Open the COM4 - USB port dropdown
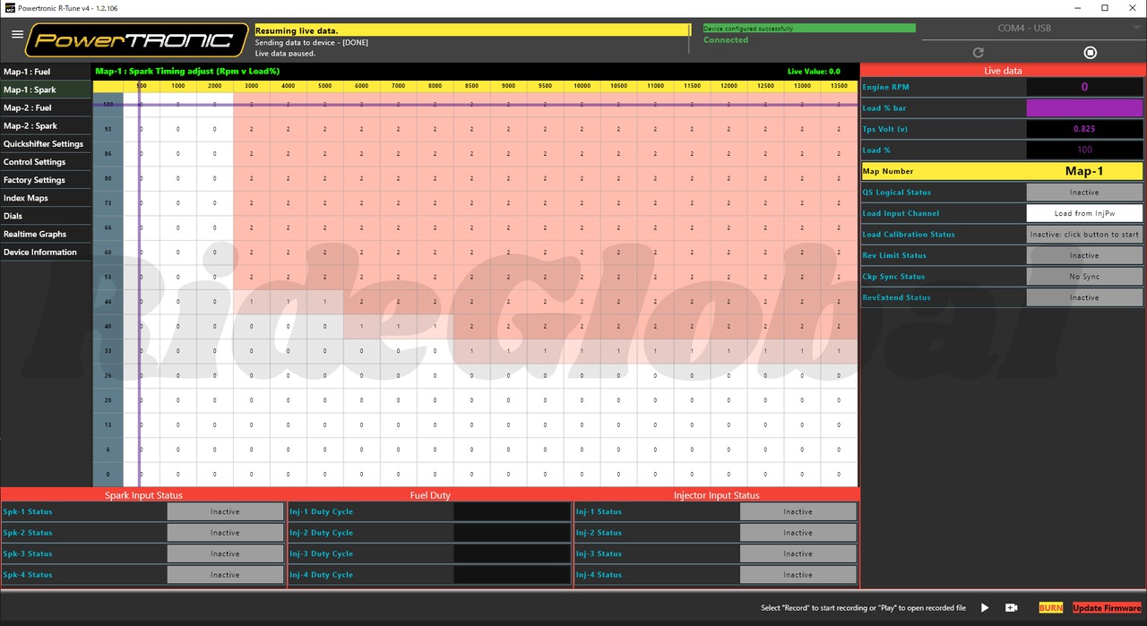 point(1032,28)
